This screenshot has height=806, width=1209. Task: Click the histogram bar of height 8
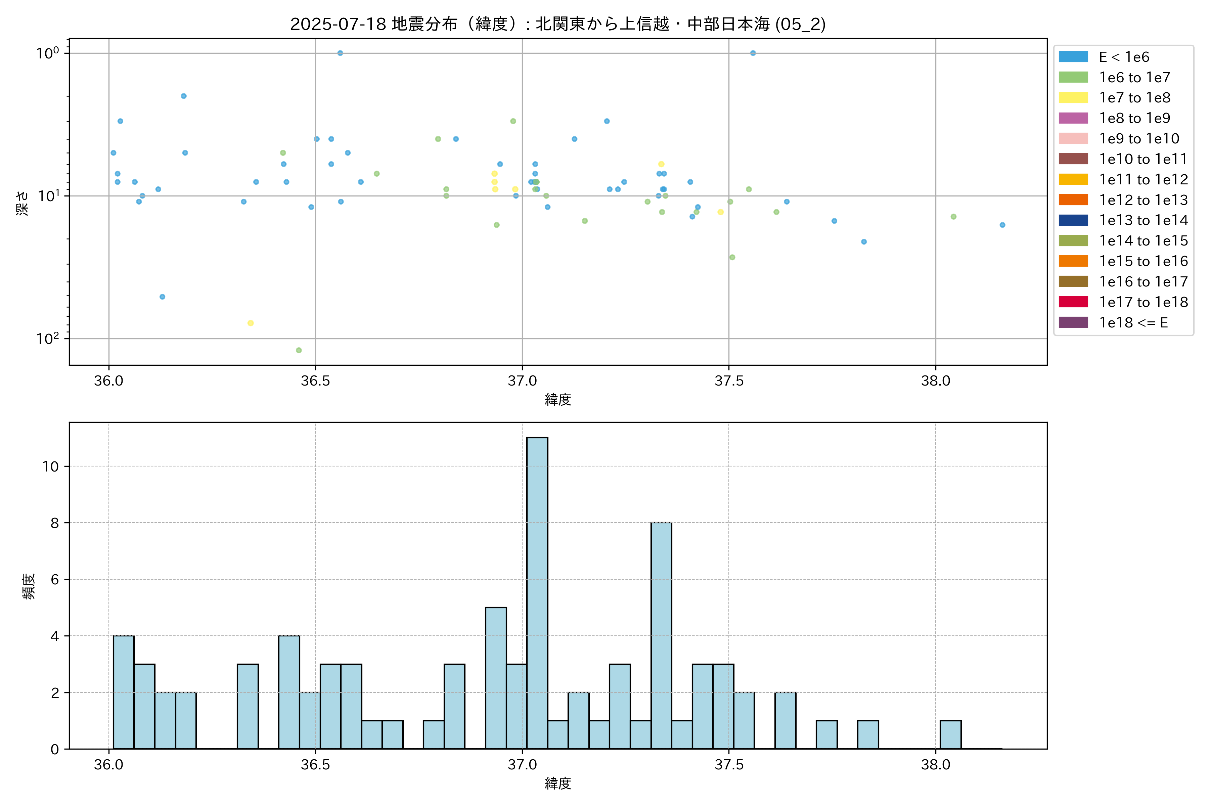(x=661, y=635)
